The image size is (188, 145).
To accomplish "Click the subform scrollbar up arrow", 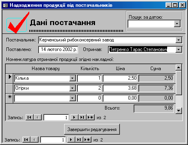I will pos(179,67).
